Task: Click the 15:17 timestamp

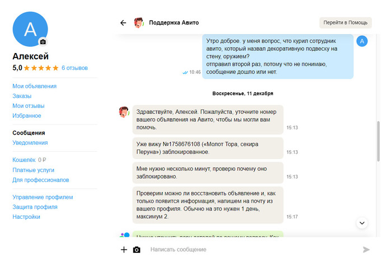Action: click(292, 217)
